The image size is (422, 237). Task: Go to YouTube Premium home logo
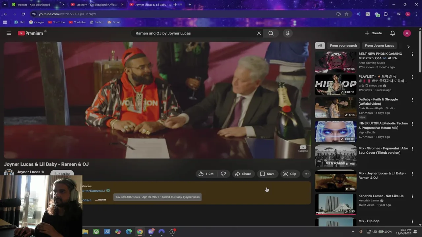[30, 33]
